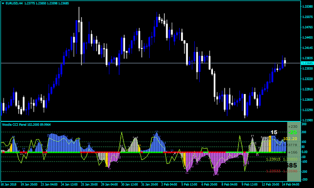Click price axis label 1.24765

[308, 27]
